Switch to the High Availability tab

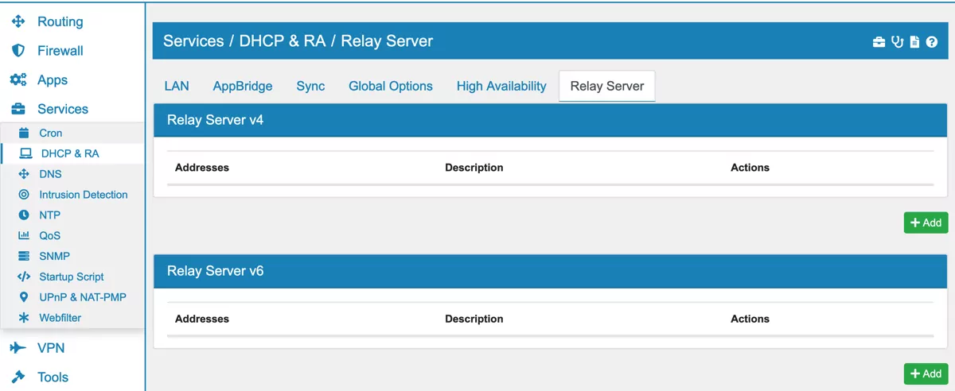click(501, 86)
